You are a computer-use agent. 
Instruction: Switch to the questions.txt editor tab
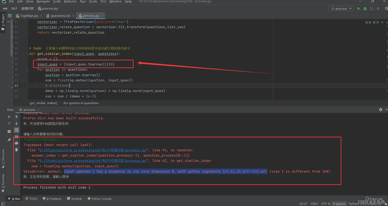click(60, 16)
